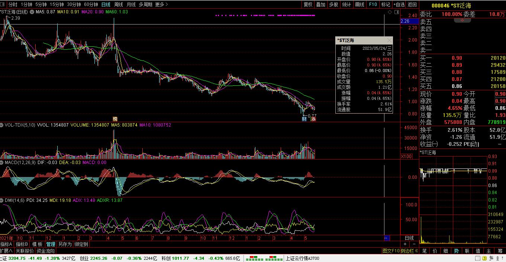Click the 财 marker below the candlesticks
Image resolution: width=506 pixels, height=262 pixels.
pyautogui.click(x=304, y=119)
